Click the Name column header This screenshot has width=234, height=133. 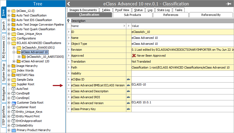tap(99, 26)
